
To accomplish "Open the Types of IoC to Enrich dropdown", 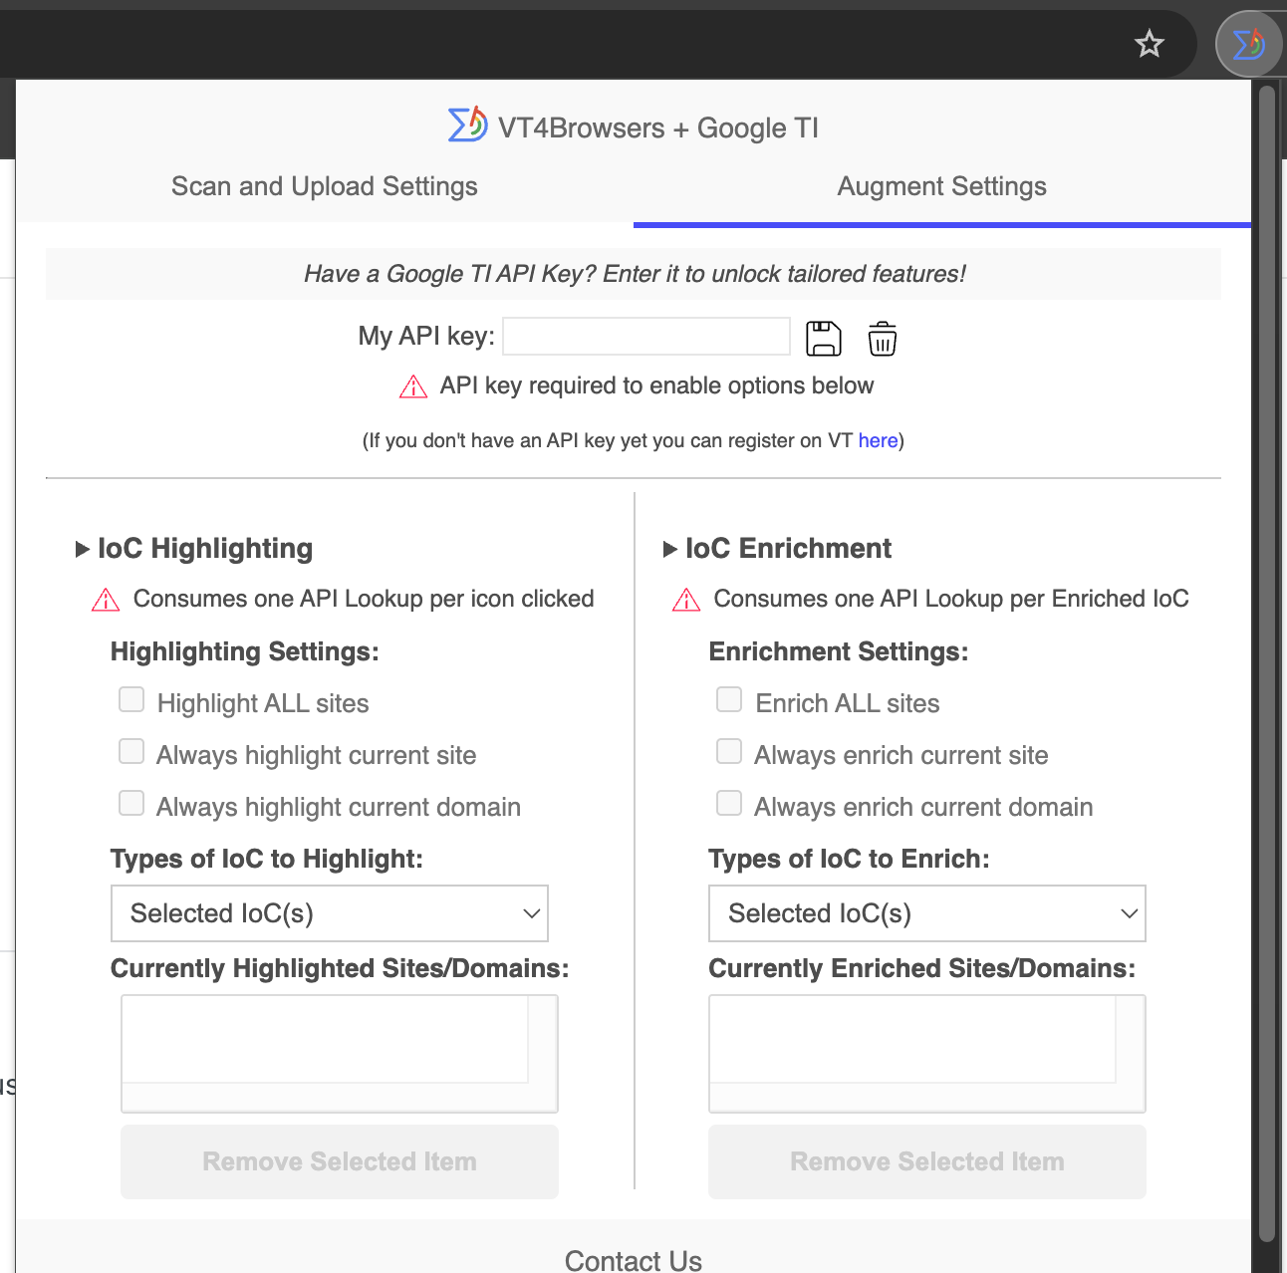I will [926, 913].
